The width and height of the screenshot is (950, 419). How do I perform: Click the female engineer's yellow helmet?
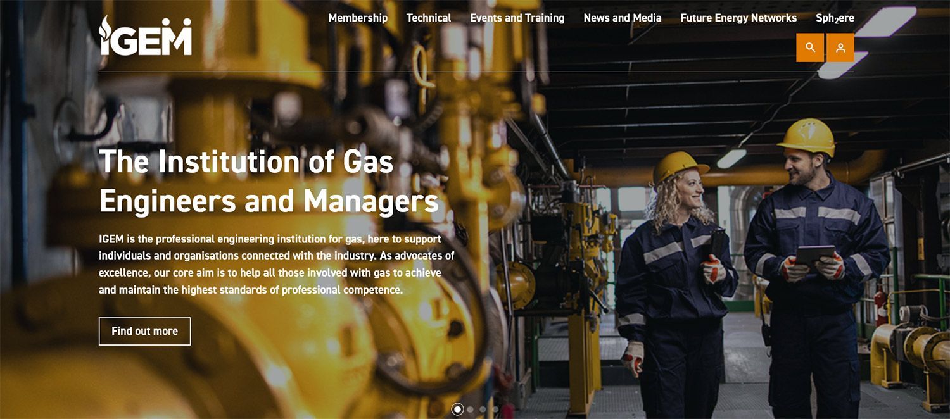(x=680, y=166)
